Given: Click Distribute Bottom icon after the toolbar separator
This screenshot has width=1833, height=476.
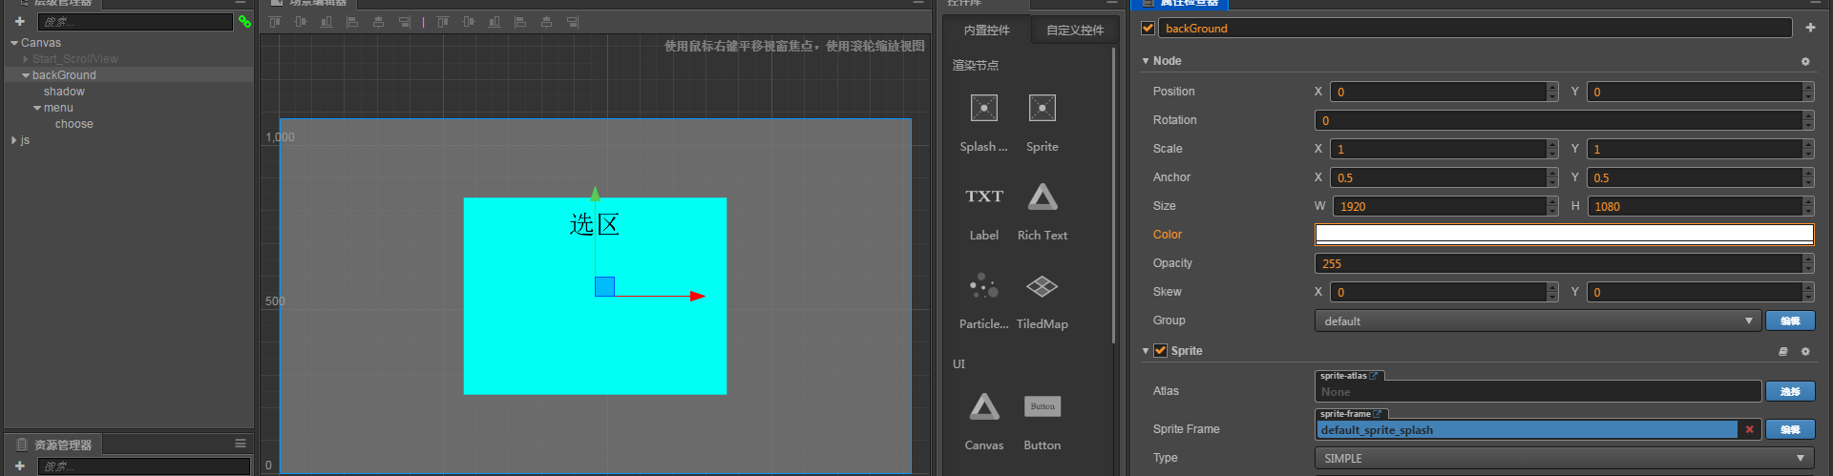Looking at the screenshot, I should (495, 21).
